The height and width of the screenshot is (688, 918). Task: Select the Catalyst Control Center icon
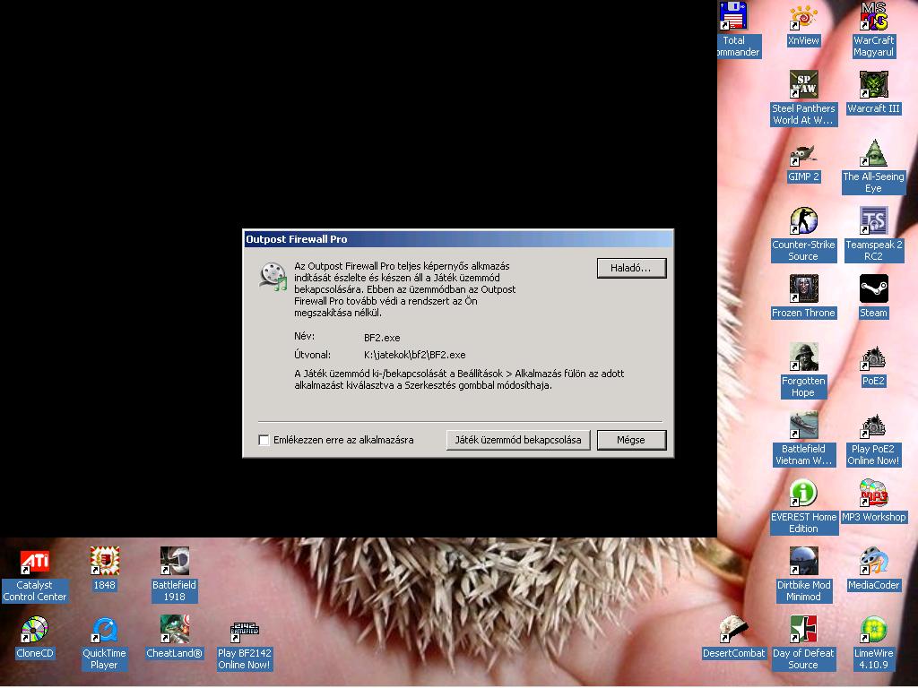point(34,563)
